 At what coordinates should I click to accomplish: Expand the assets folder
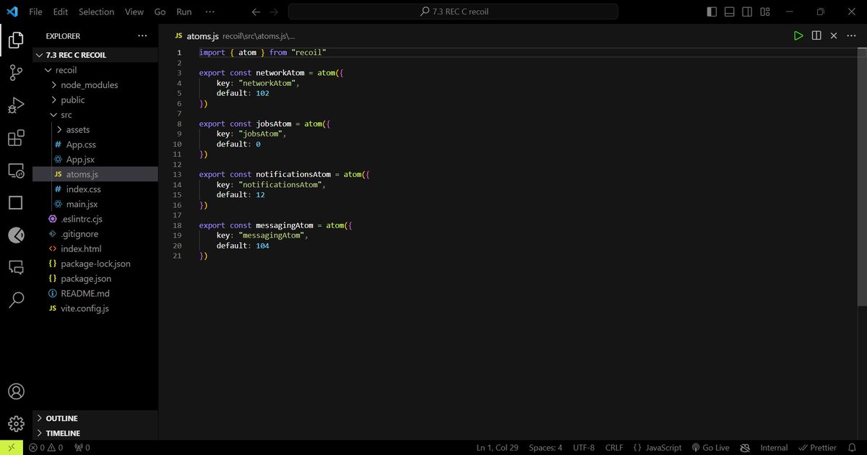coord(95,129)
